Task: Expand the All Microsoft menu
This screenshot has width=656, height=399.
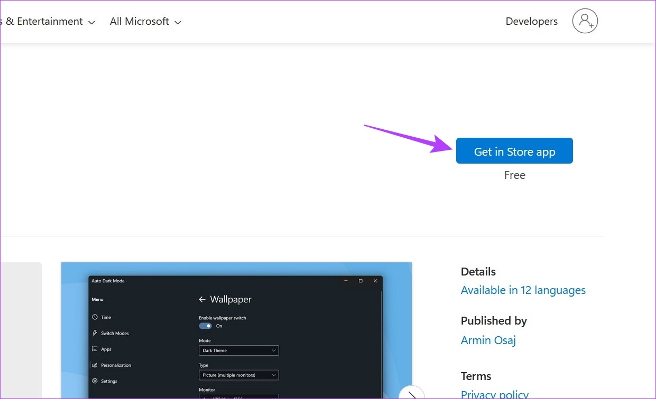Action: (x=145, y=22)
